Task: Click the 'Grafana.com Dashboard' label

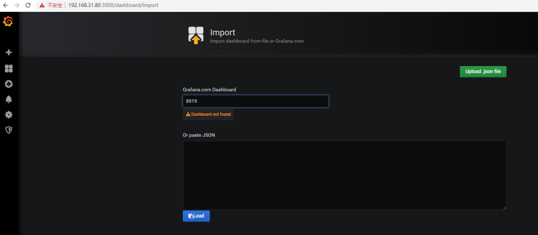Action: [x=209, y=89]
